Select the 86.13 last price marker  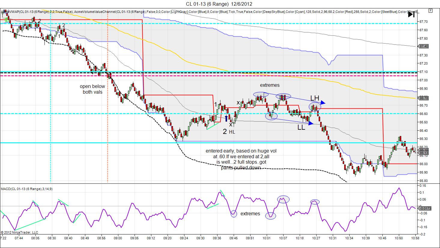[424, 153]
